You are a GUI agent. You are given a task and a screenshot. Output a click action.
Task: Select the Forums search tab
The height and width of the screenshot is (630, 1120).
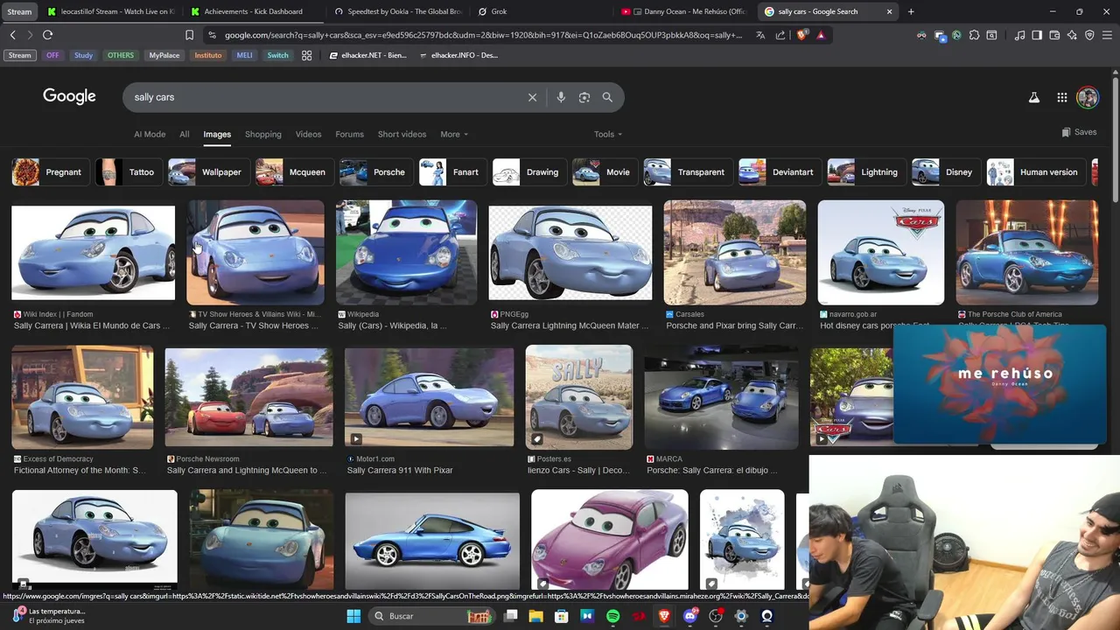(349, 134)
